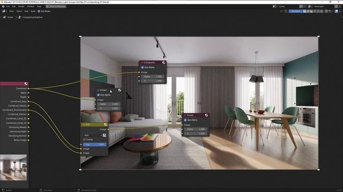
Task: Click the Render Layers preview thumbnail
Action: coord(13,167)
